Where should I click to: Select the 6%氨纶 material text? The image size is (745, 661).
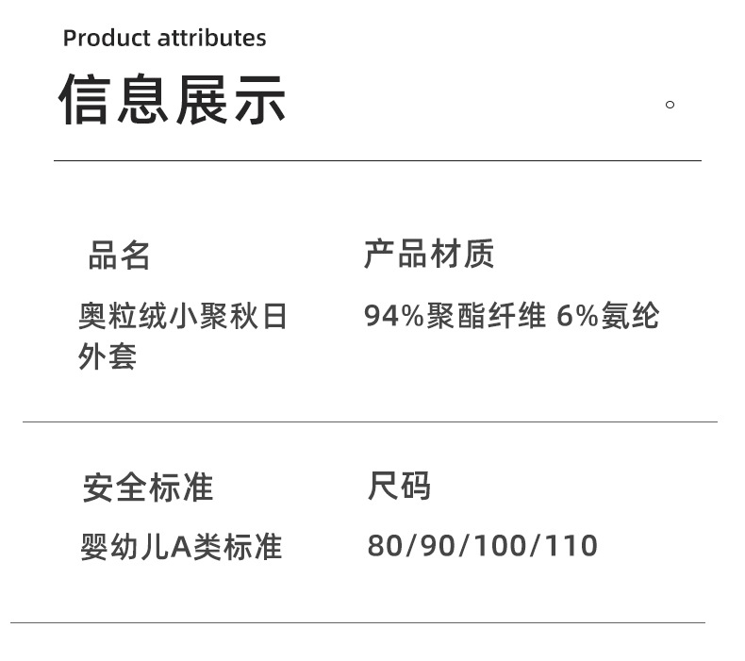[607, 316]
